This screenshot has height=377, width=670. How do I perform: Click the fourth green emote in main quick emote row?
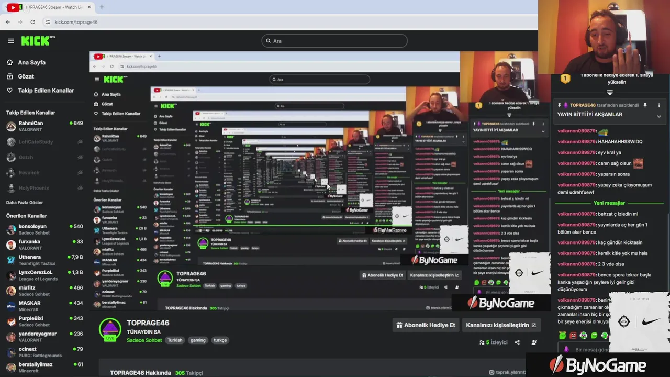[x=594, y=336]
